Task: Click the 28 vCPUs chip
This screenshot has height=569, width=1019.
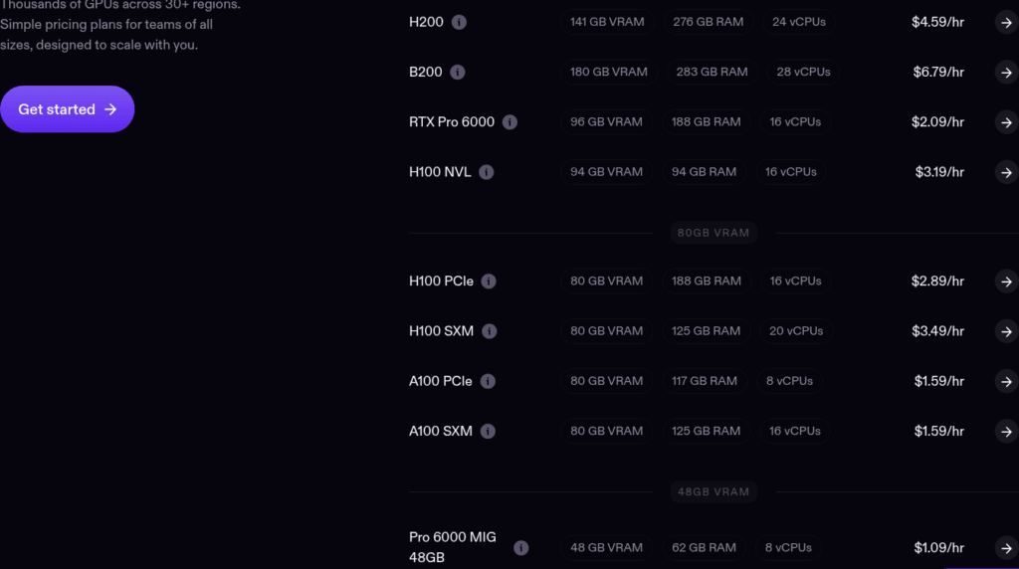Action: (x=803, y=72)
